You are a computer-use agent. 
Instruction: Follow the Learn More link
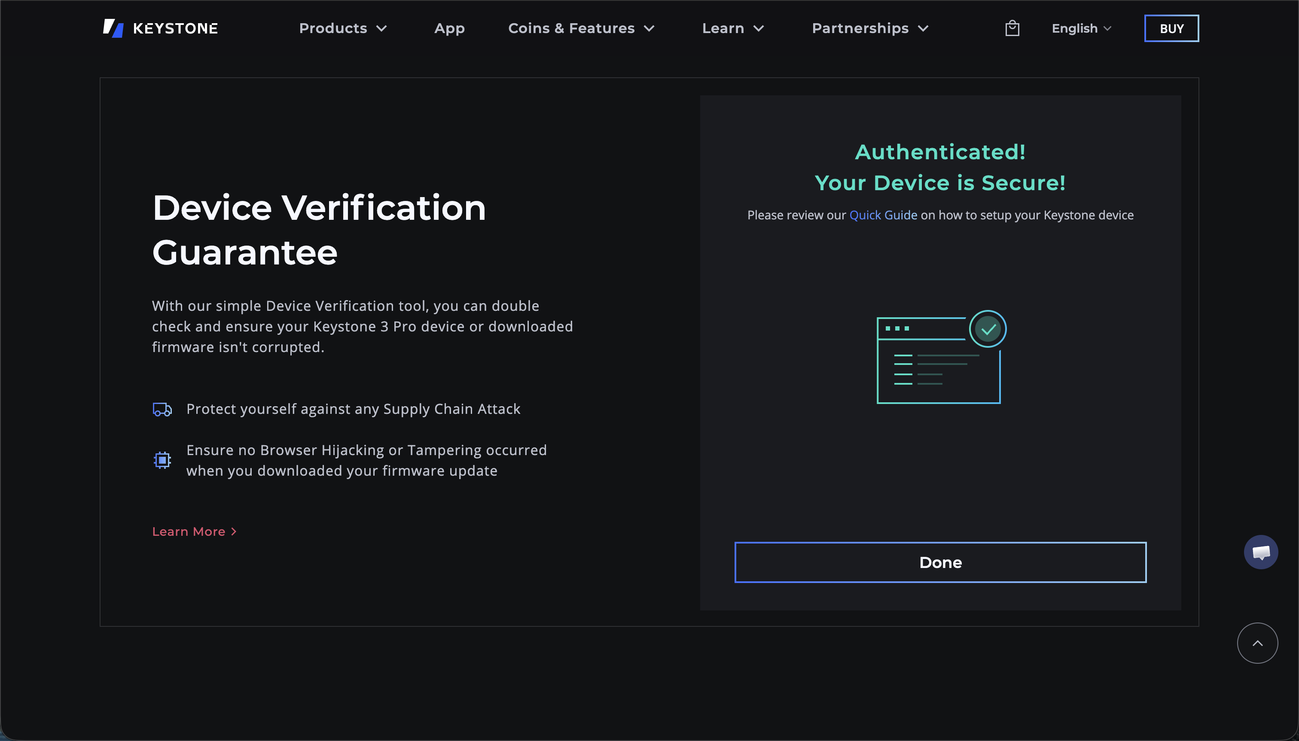click(x=195, y=531)
